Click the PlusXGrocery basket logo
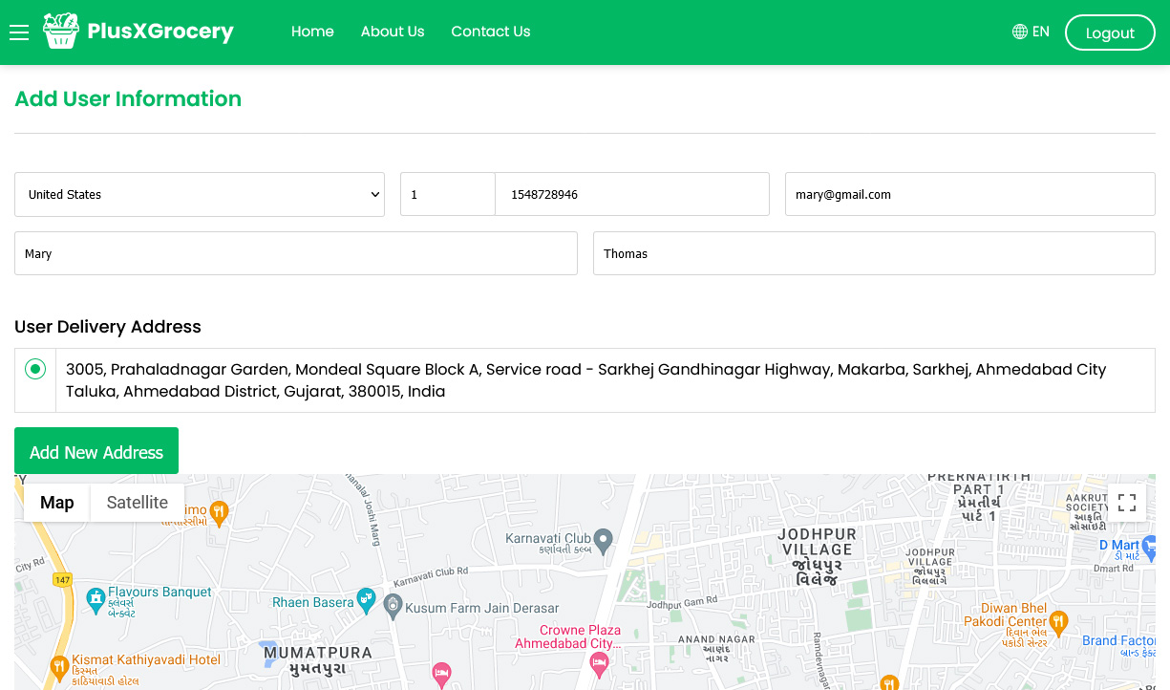 tap(61, 32)
